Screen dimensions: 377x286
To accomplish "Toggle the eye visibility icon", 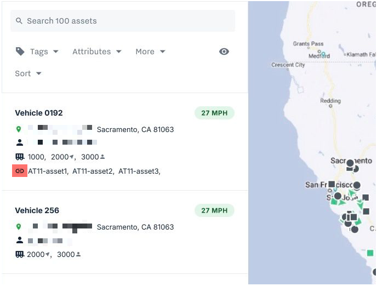I will (x=224, y=52).
